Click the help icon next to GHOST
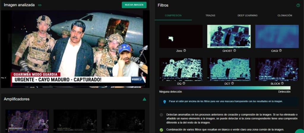This screenshot has width=304, height=133. click(x=235, y=51)
